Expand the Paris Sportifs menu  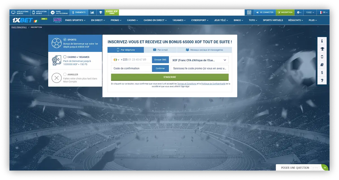pyautogui.click(x=75, y=20)
